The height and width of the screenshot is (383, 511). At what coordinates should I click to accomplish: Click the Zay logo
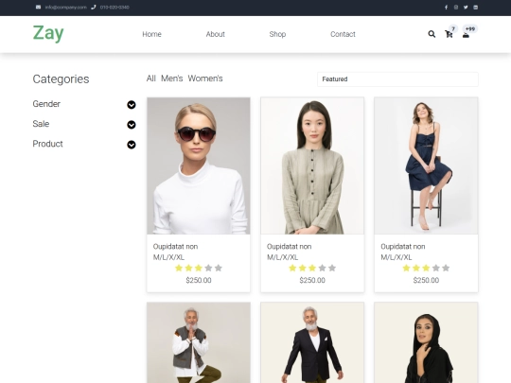click(48, 33)
